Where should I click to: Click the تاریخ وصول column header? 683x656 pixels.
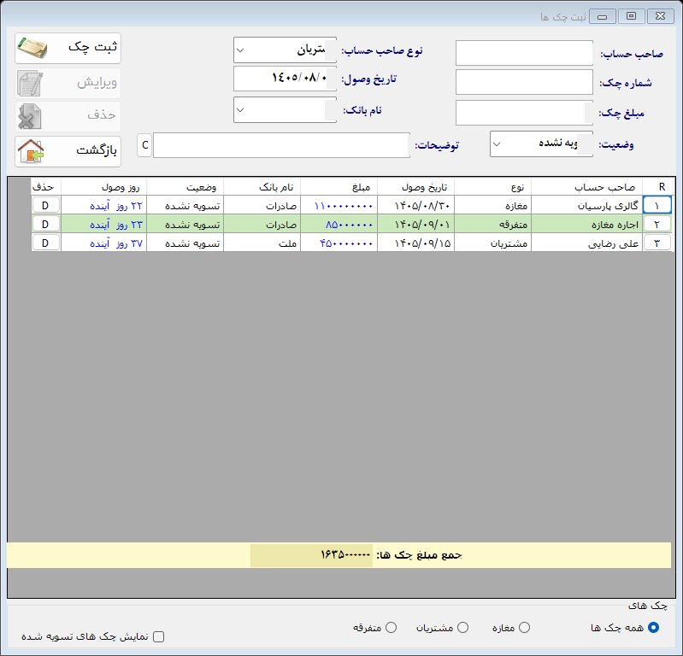click(415, 187)
